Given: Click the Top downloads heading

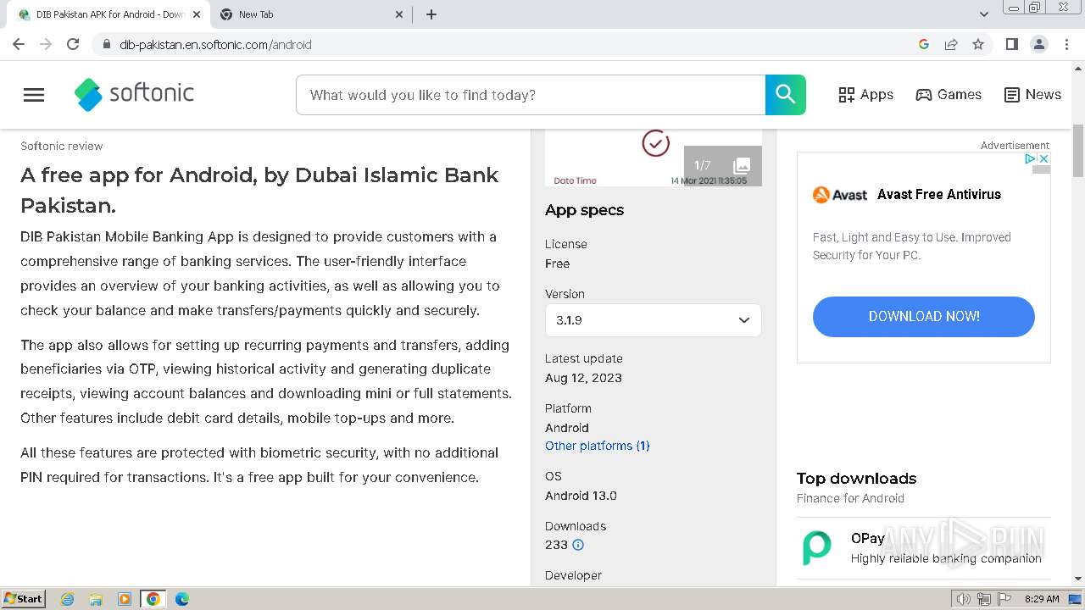Looking at the screenshot, I should pos(856,478).
